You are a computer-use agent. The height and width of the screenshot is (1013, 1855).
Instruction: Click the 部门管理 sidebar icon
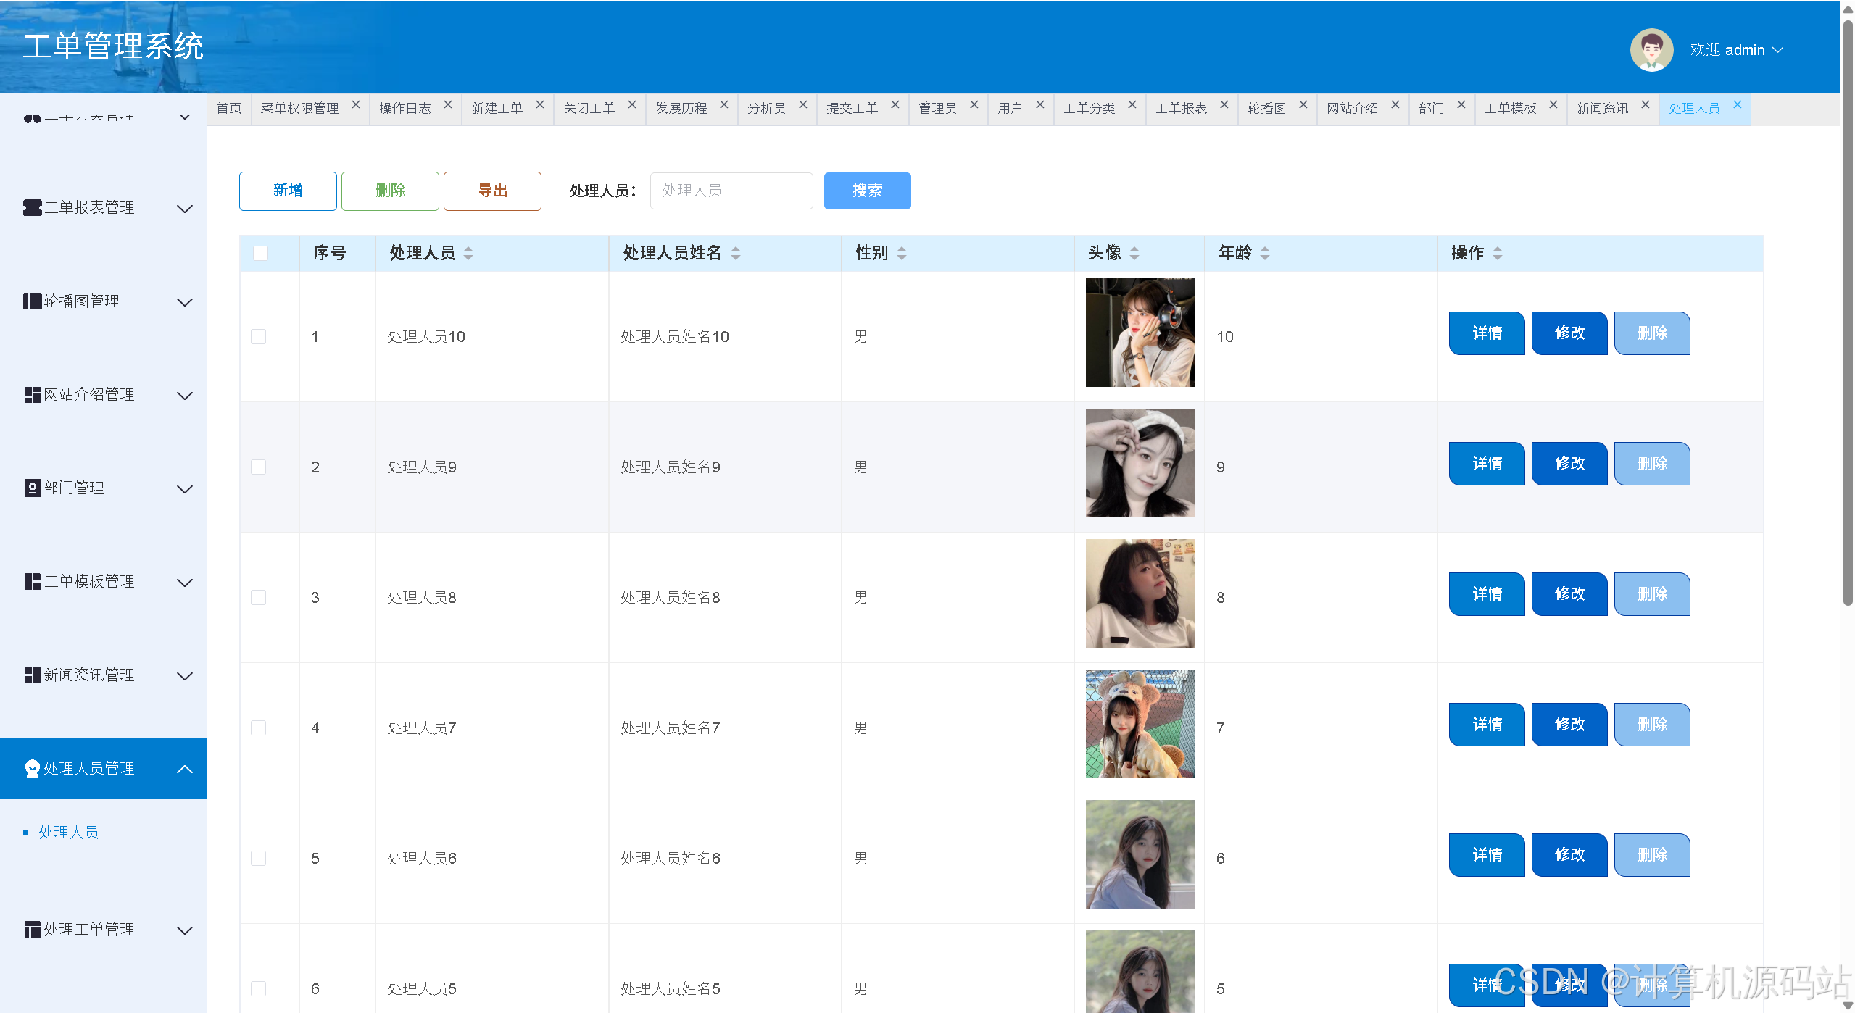[x=32, y=488]
